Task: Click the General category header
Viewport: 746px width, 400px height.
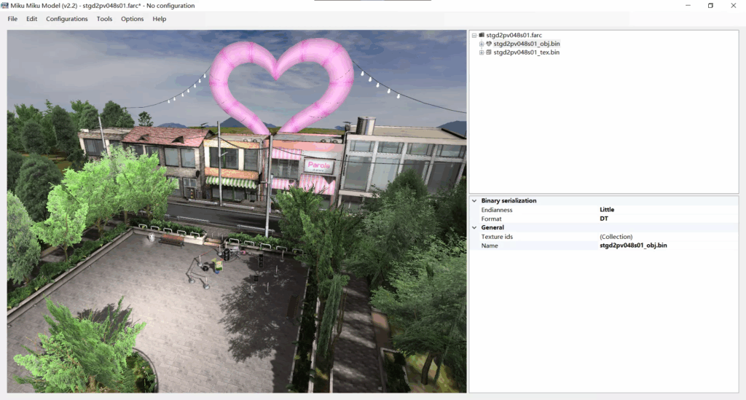Action: pyautogui.click(x=492, y=228)
